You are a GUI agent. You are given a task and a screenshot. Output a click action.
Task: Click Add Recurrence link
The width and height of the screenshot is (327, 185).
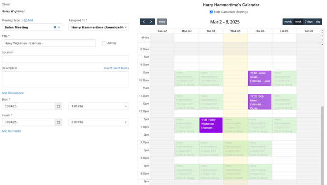coord(13,93)
